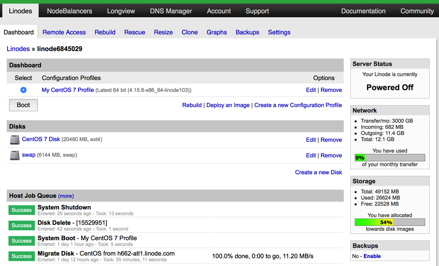The image size is (439, 266).
Task: Open My CentOS 7 Profile configuration
Action: tap(67, 90)
